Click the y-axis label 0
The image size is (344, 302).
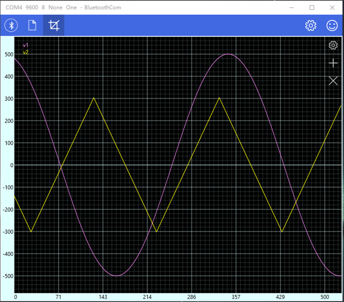tap(12, 165)
